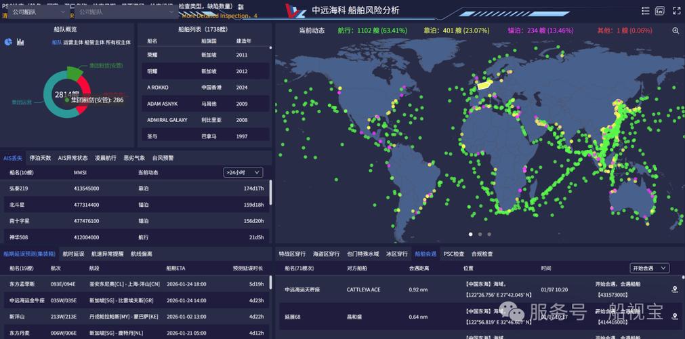
Task: Go to first map carousel page dot
Action: coord(470,234)
